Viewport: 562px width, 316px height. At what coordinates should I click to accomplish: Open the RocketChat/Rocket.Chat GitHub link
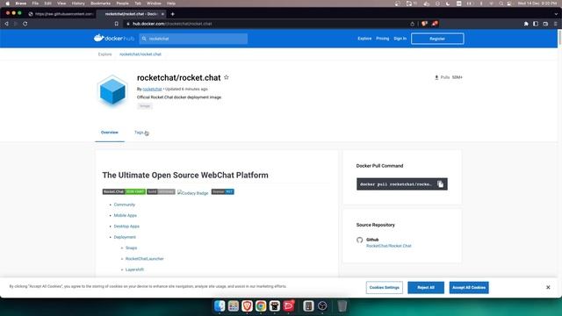pyautogui.click(x=388, y=246)
